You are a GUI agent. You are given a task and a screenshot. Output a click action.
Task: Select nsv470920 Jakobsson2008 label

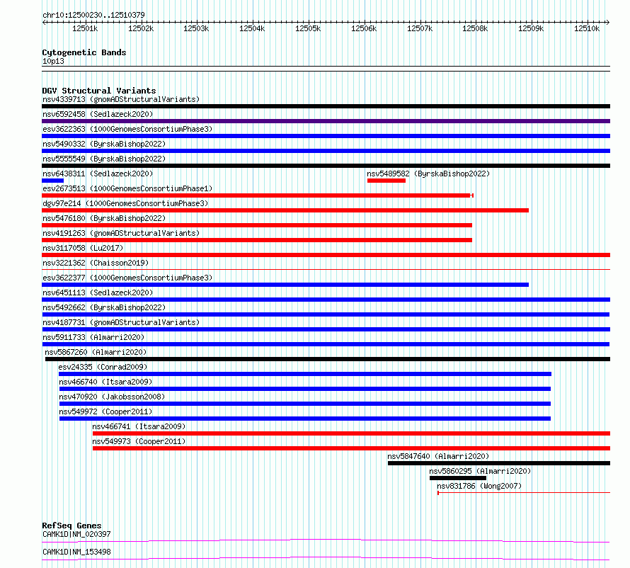[112, 397]
